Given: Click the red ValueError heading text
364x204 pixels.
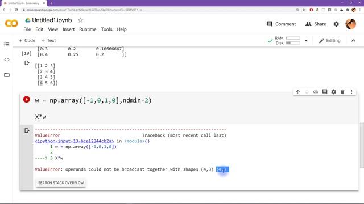Looking at the screenshot, I should click(x=47, y=135).
